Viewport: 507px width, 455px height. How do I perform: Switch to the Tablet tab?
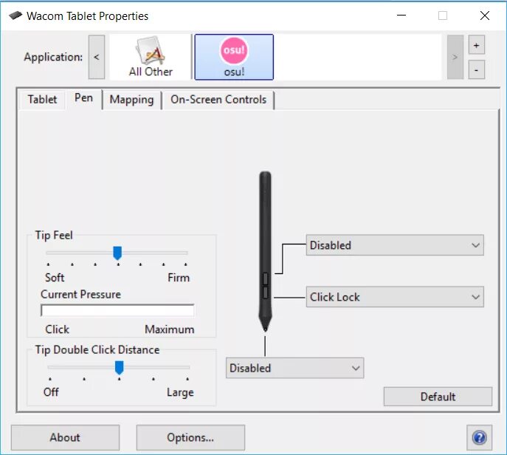42,100
